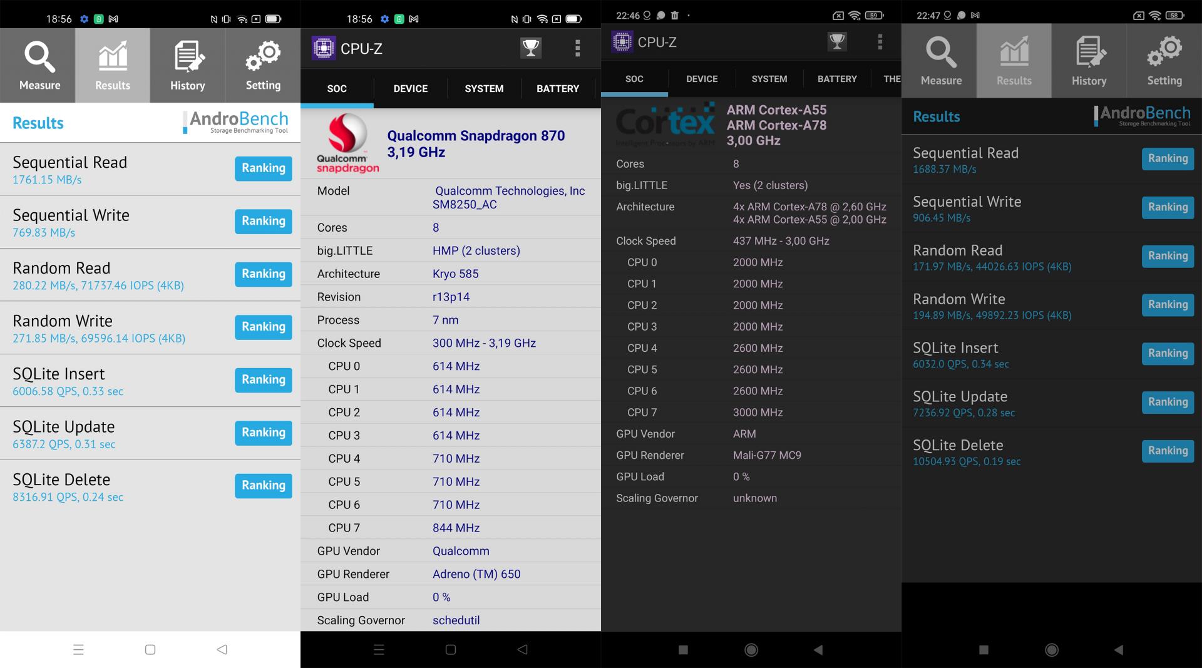
Task: Switch to DEVICE tab in Cortex CPU-Z
Action: click(x=702, y=79)
